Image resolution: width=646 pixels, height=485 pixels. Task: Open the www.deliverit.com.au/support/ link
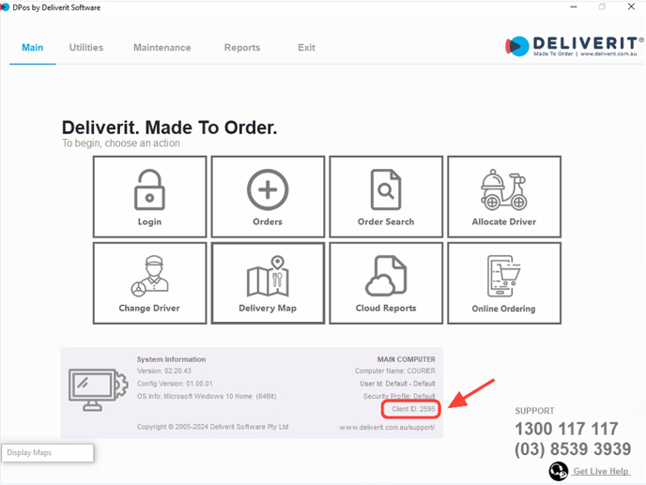(x=387, y=428)
